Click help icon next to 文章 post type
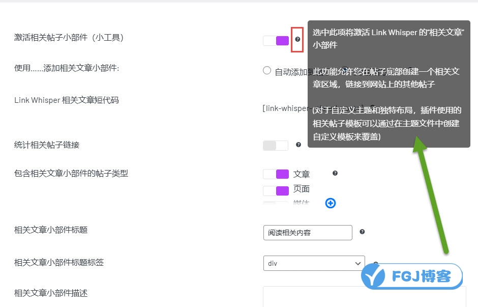 click(x=335, y=173)
